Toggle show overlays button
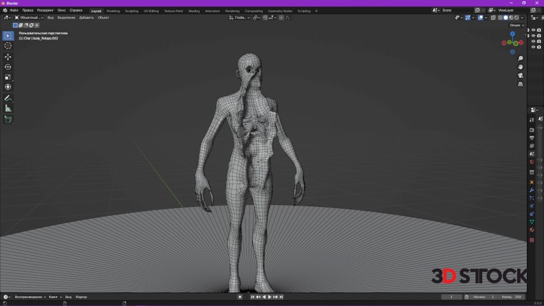 click(x=480, y=18)
